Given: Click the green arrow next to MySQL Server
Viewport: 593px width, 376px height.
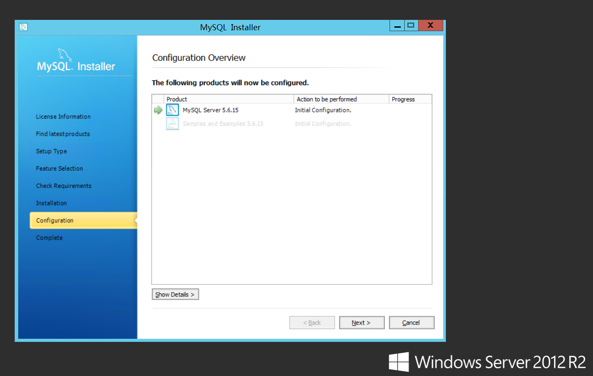Looking at the screenshot, I should [x=158, y=111].
